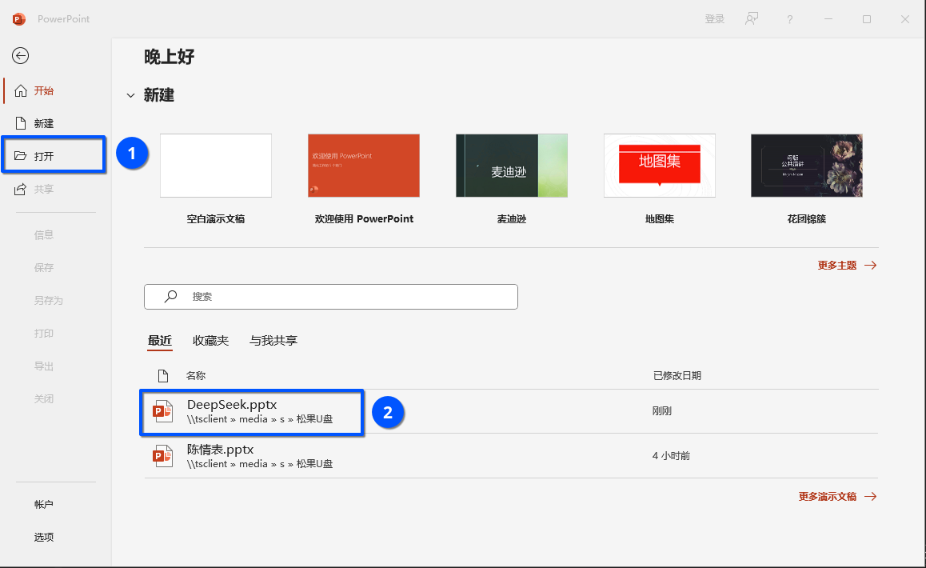Image resolution: width=926 pixels, height=568 pixels.
Task: Switch to the 与我共享 tab
Action: 273,341
